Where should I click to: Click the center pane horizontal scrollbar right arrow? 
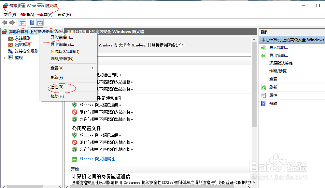[x=249, y=187]
